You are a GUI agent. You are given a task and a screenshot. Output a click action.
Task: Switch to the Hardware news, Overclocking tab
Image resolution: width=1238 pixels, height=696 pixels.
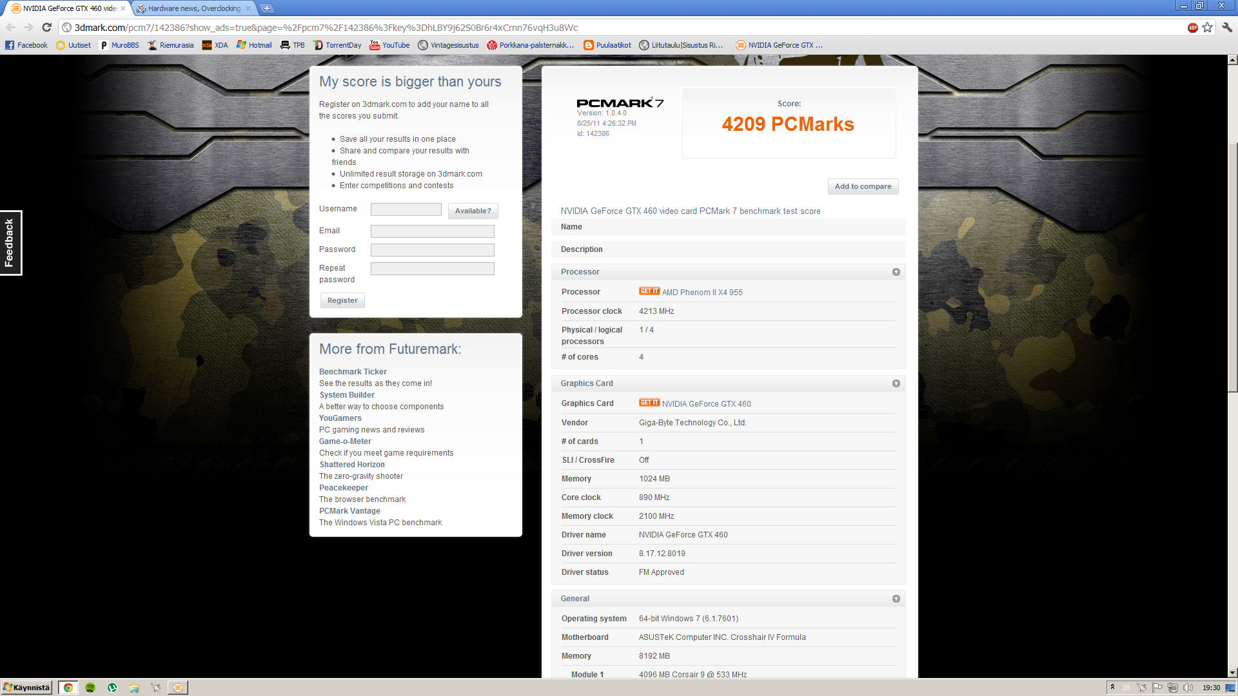pos(193,8)
